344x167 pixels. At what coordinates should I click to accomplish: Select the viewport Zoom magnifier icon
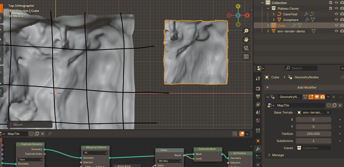246,31
